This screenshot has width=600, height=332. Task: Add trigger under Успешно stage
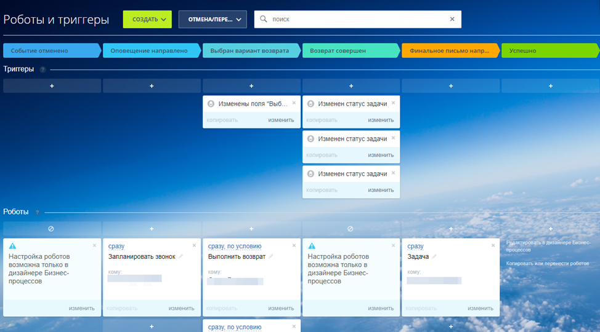pyautogui.click(x=551, y=86)
